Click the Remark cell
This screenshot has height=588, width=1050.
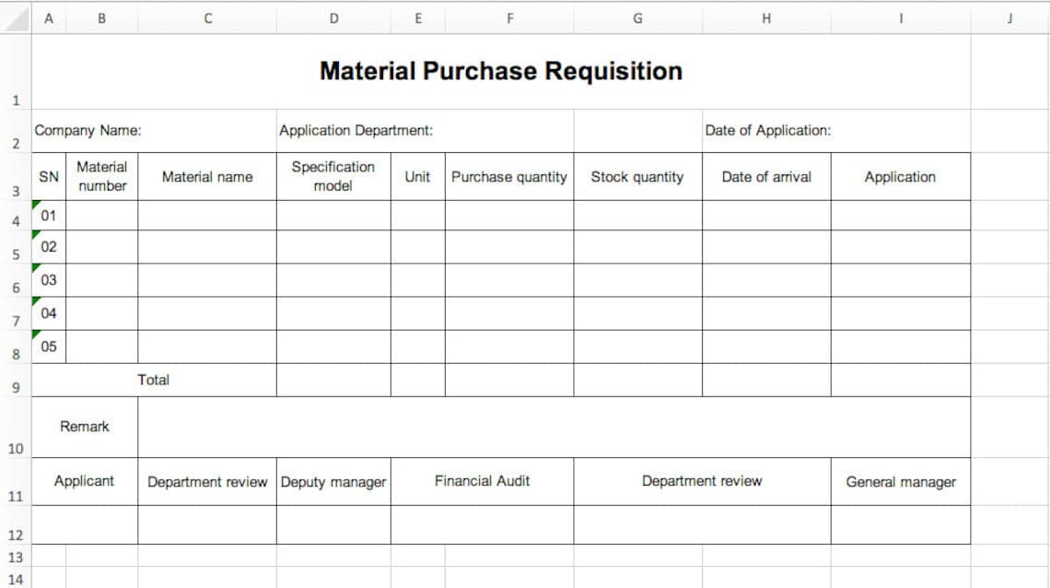coord(85,426)
